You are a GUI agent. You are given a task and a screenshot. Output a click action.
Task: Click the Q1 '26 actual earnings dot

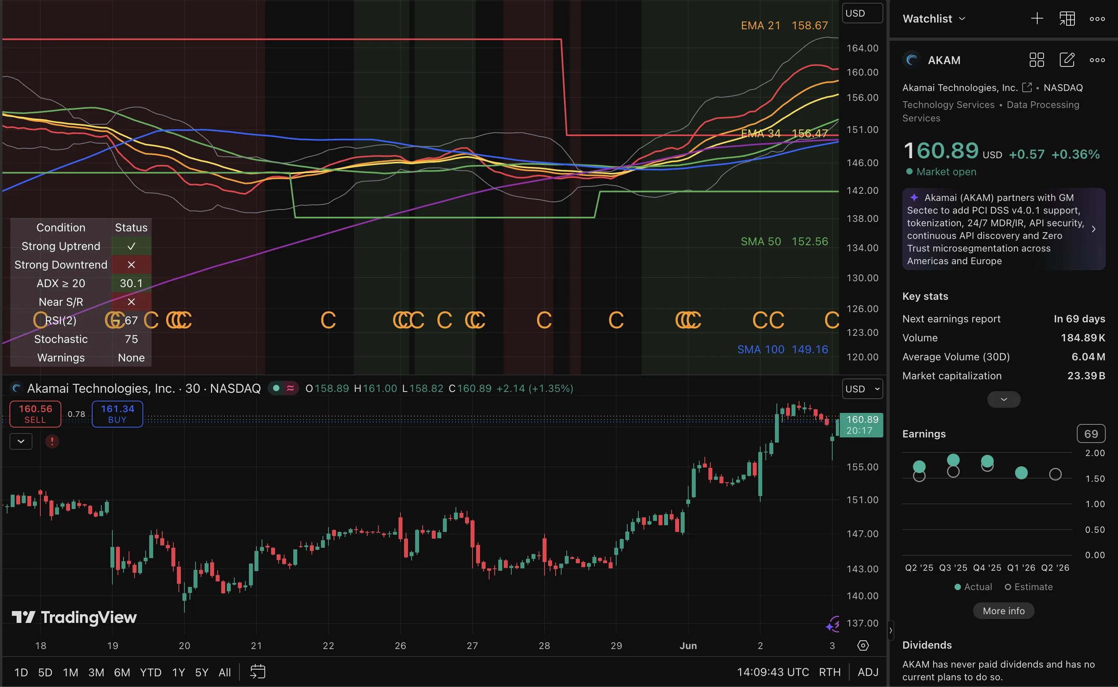pyautogui.click(x=1021, y=473)
